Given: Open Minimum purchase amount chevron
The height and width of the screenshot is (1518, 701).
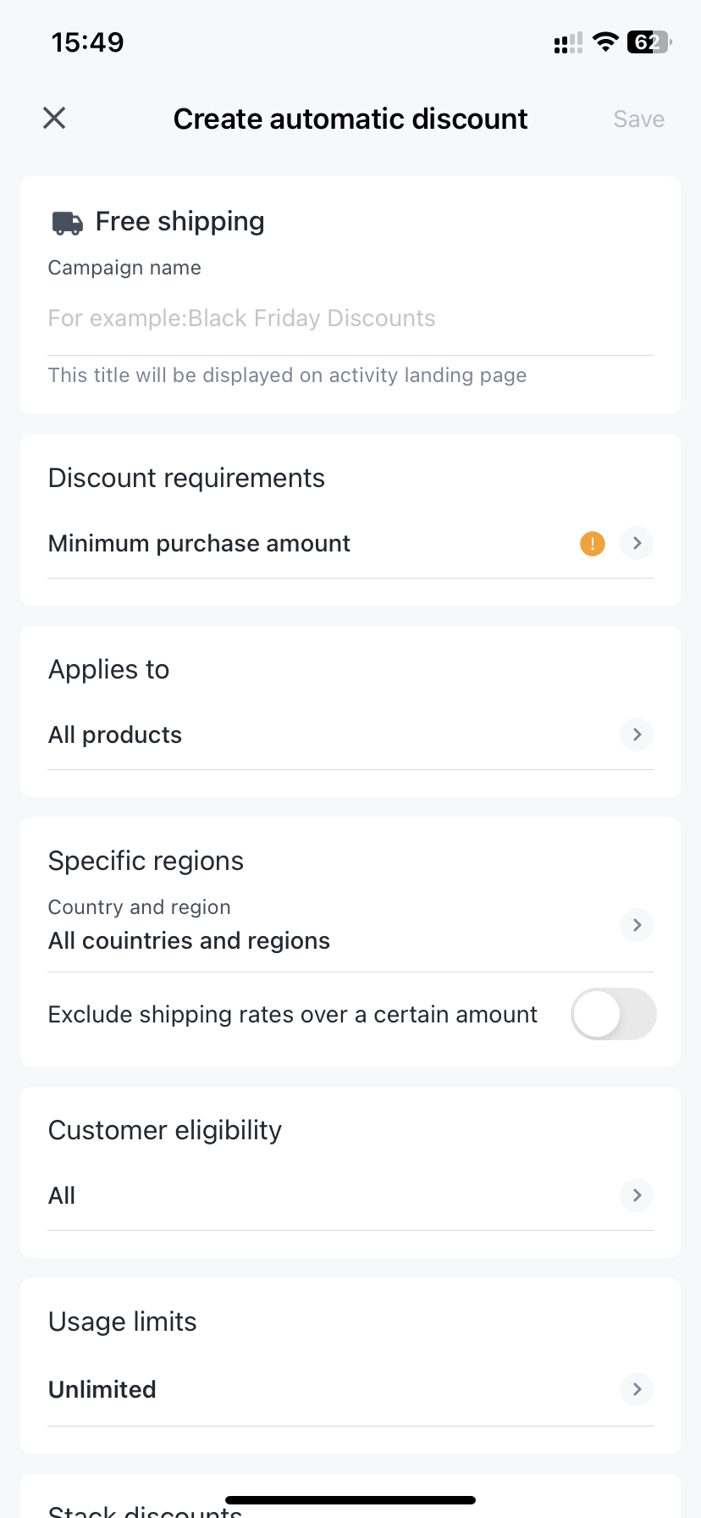Looking at the screenshot, I should click(x=637, y=543).
